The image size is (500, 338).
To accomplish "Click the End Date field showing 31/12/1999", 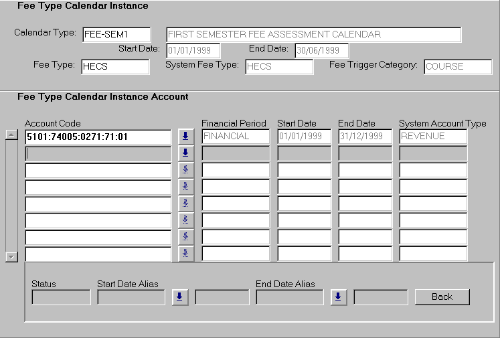I will [x=365, y=137].
